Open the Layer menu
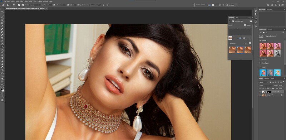 tap(17, 1)
